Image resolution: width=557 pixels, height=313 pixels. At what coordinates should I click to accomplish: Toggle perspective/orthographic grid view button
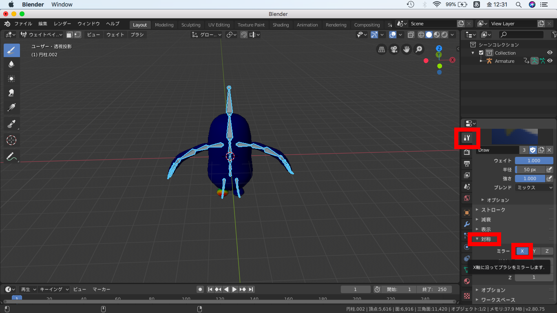[382, 49]
